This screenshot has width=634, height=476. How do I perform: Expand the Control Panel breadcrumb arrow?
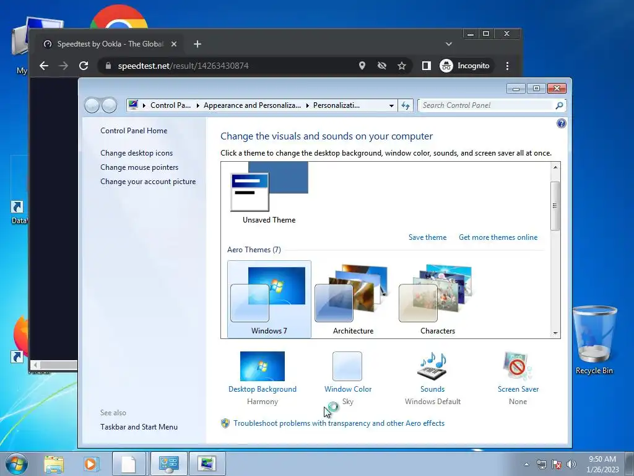tap(144, 105)
